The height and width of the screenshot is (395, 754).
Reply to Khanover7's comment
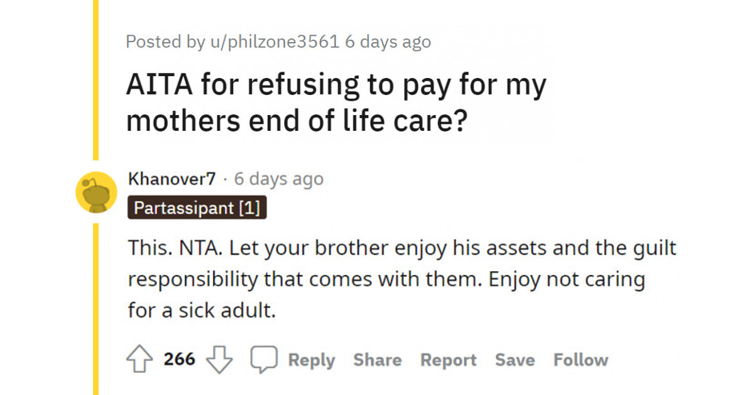pyautogui.click(x=312, y=360)
